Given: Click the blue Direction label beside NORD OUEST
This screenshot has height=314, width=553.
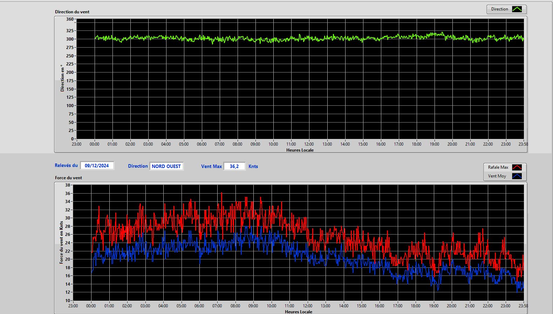Looking at the screenshot, I should 138,166.
